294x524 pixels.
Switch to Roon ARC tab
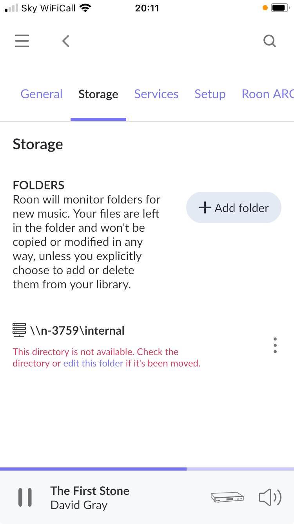tap(267, 94)
